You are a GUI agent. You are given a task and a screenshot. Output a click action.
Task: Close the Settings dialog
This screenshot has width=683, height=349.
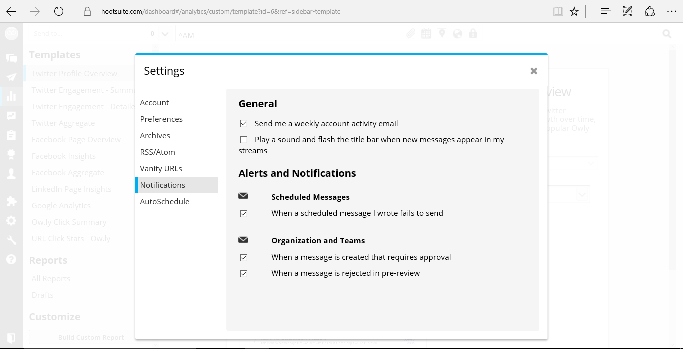point(534,71)
